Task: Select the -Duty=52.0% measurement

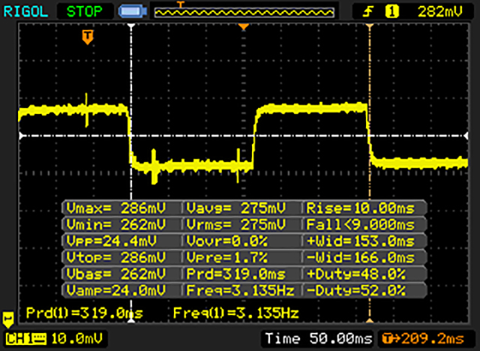Action: tap(356, 290)
